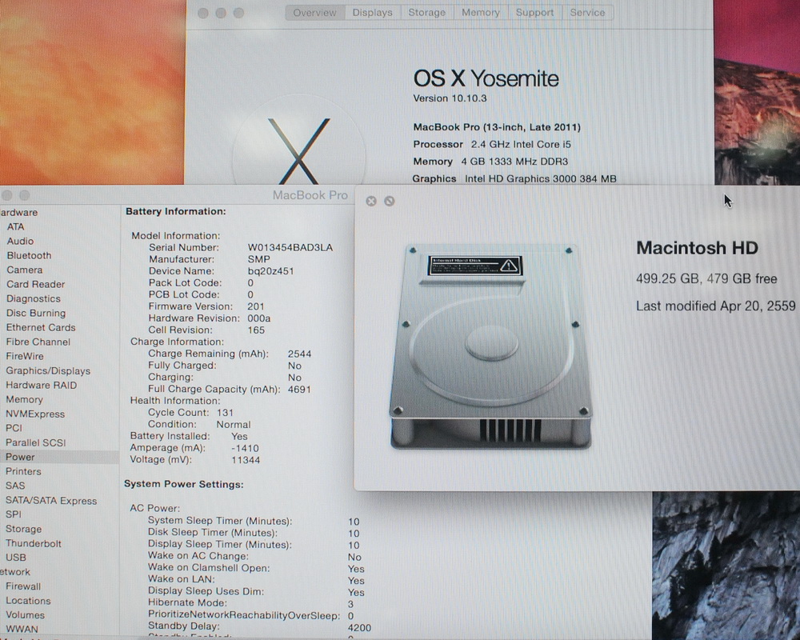The image size is (800, 640).
Task: Select USB in the sidebar
Action: [16, 558]
